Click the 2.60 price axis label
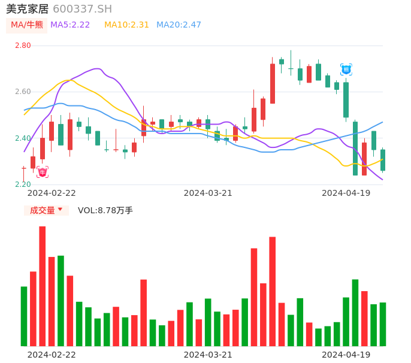The height and width of the screenshot is (363, 411). point(23,92)
